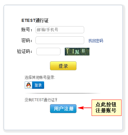Click the red arrow pointing at 用户注册
Screen dimensions: 128x135
(85, 108)
